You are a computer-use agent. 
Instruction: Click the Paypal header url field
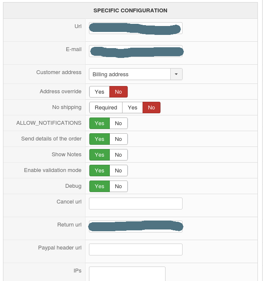pos(136,249)
